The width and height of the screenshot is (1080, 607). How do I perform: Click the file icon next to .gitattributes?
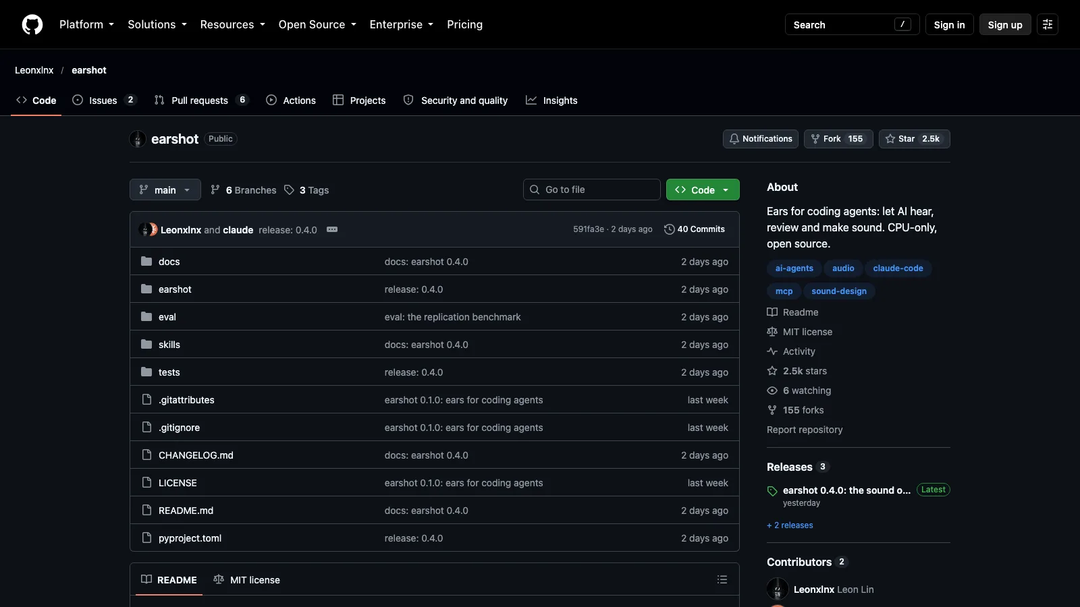tap(146, 400)
